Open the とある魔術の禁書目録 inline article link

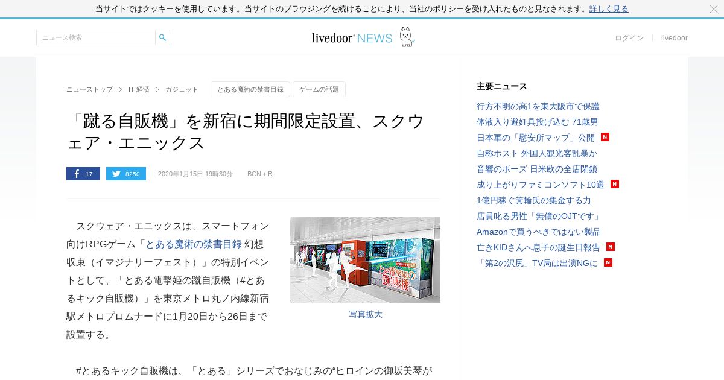(x=194, y=244)
